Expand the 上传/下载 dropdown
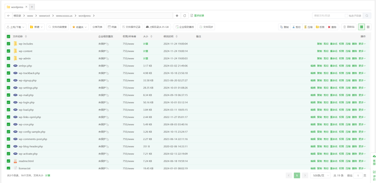 click(x=15, y=27)
